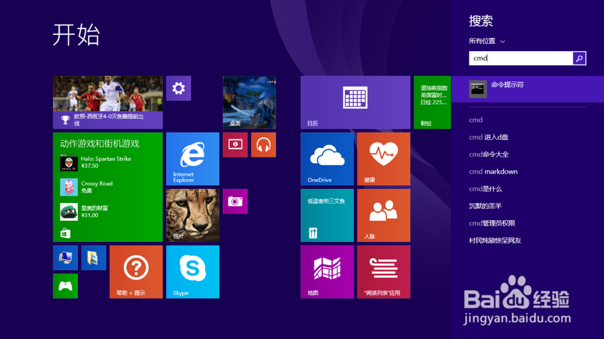Open Crossy Road game listing

pyautogui.click(x=87, y=187)
